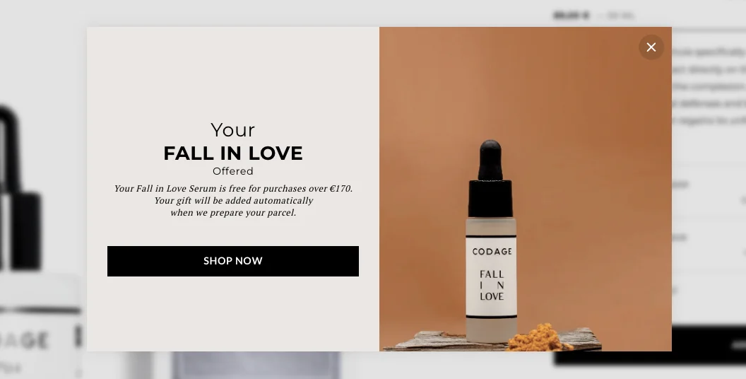Image resolution: width=746 pixels, height=379 pixels.
Task: Click the blurred first accordion row at right
Action: tap(709, 192)
